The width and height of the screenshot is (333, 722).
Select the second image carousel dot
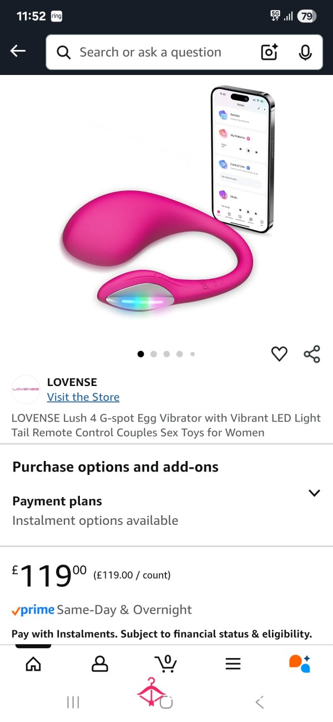coord(154,354)
